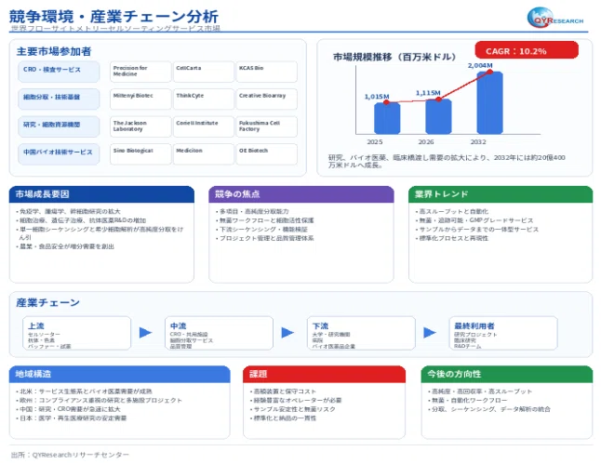
Task: Click bullet 無菌・自動化ワークフロー
Action: coord(468,401)
